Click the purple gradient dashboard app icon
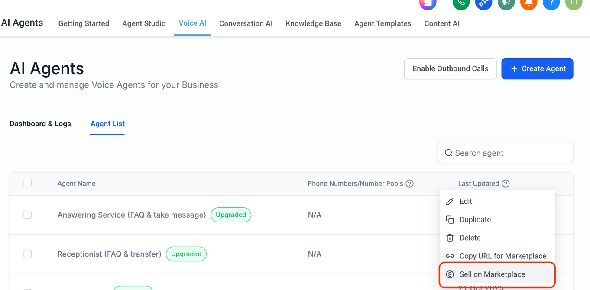Image resolution: width=590 pixels, height=290 pixels. (428, 3)
